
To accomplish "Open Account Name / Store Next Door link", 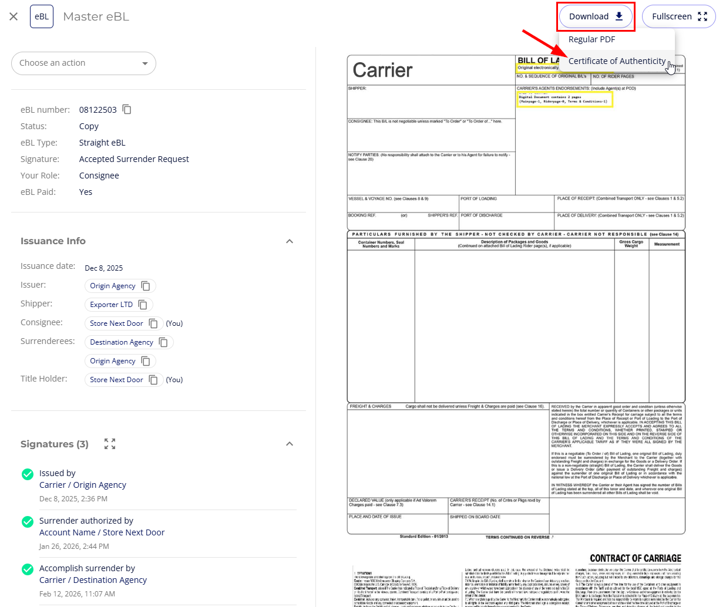I will click(102, 532).
